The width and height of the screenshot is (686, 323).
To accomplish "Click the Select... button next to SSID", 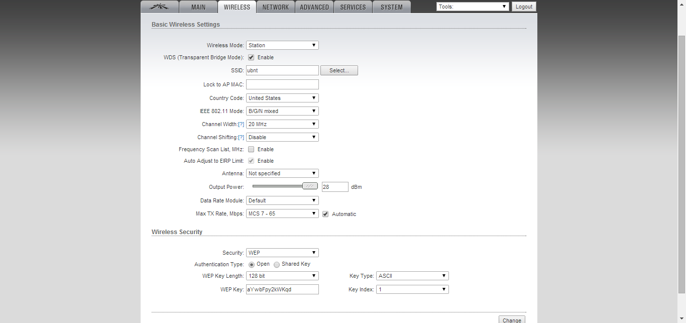I will (339, 70).
